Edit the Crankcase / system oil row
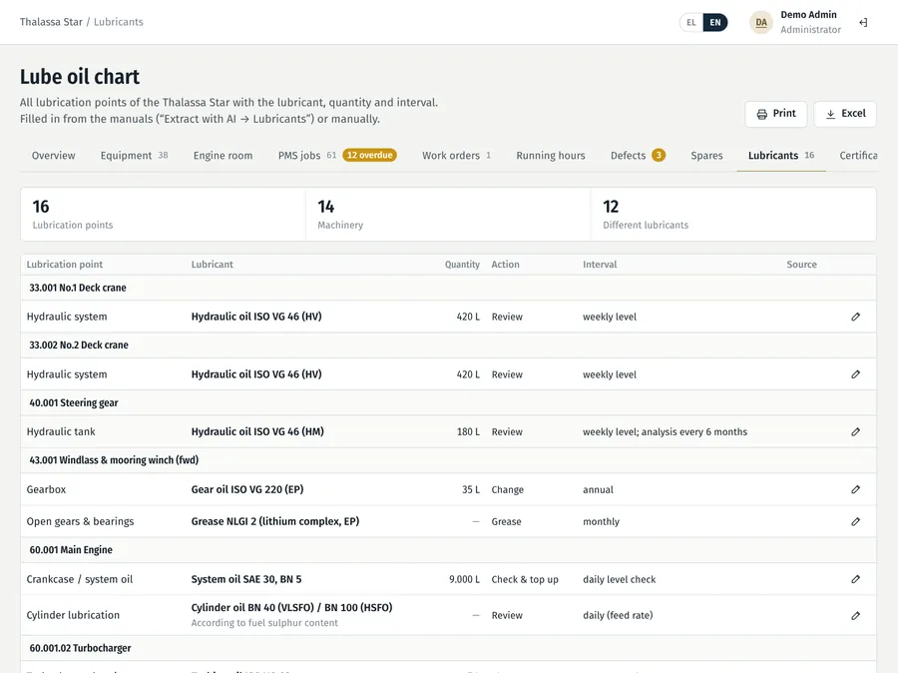Screen dimensions: 898x673 856,579
